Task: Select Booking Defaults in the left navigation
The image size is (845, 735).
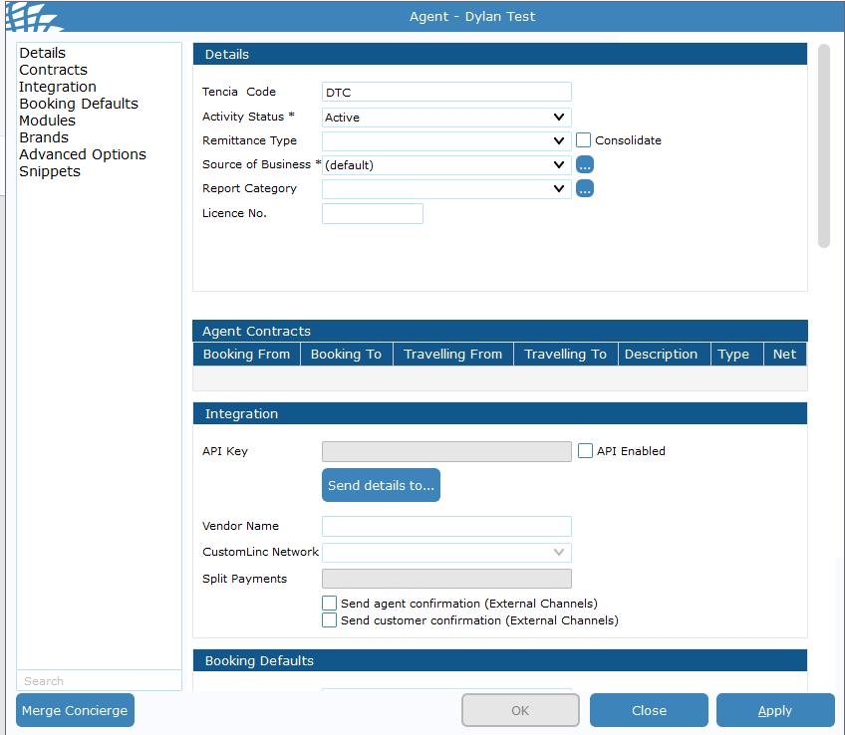Action: pyautogui.click(x=79, y=104)
